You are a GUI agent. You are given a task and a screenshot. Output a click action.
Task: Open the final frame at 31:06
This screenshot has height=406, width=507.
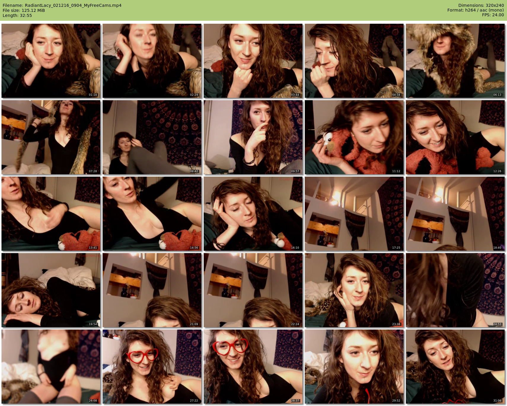(455, 367)
